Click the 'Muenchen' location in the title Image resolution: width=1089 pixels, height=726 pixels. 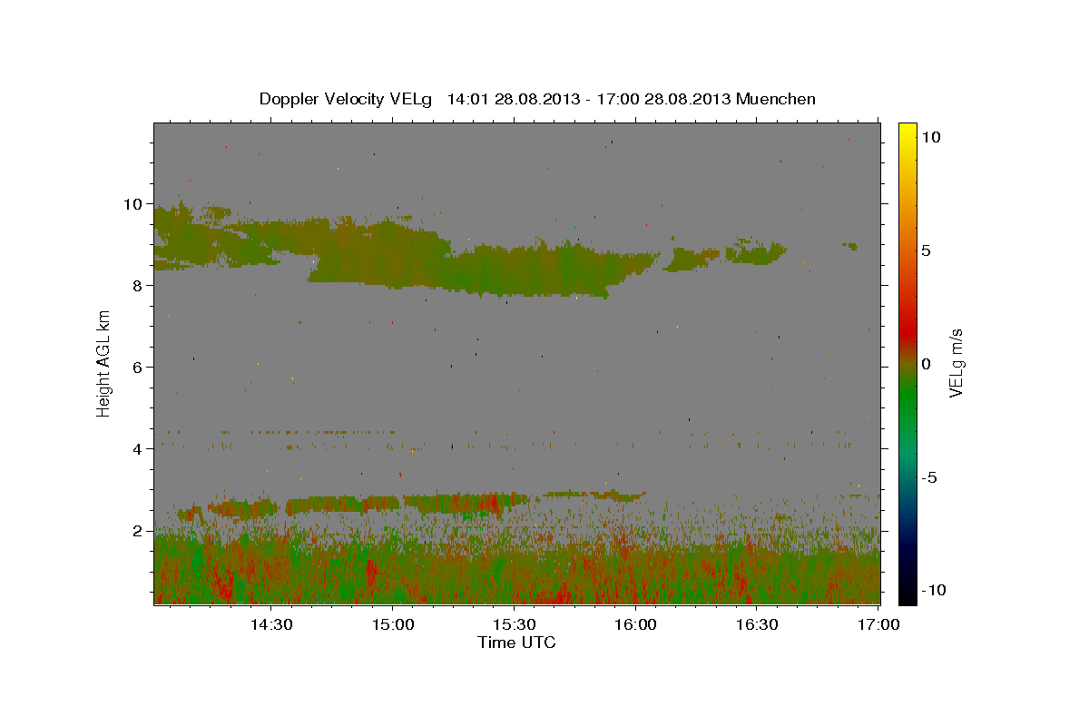pos(776,99)
